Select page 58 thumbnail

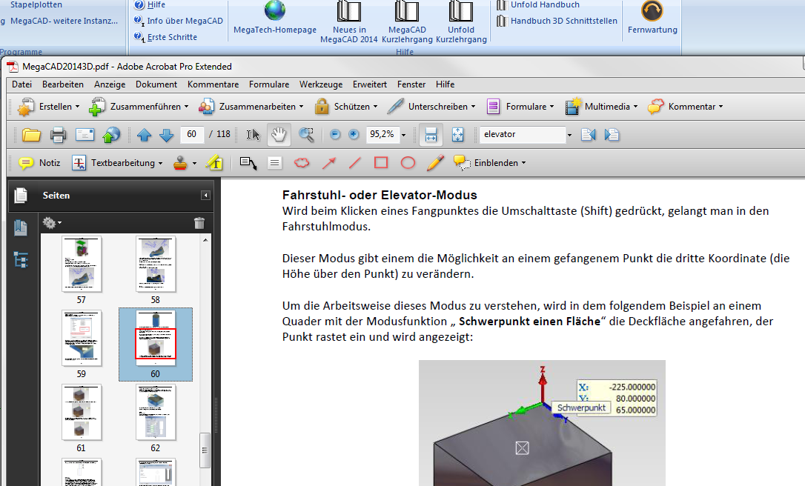156,264
